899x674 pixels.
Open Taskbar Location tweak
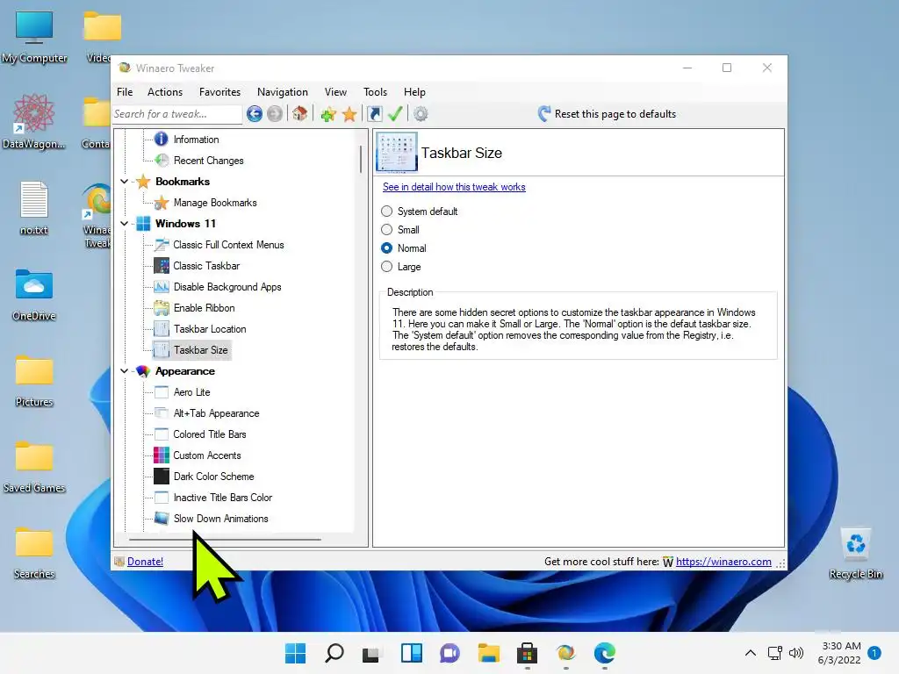tap(210, 329)
